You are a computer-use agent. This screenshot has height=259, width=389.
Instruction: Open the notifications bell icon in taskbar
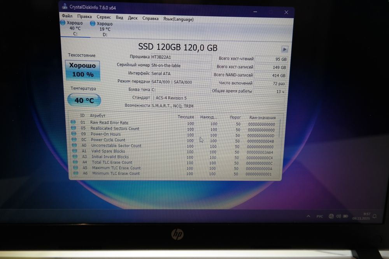click(375, 216)
